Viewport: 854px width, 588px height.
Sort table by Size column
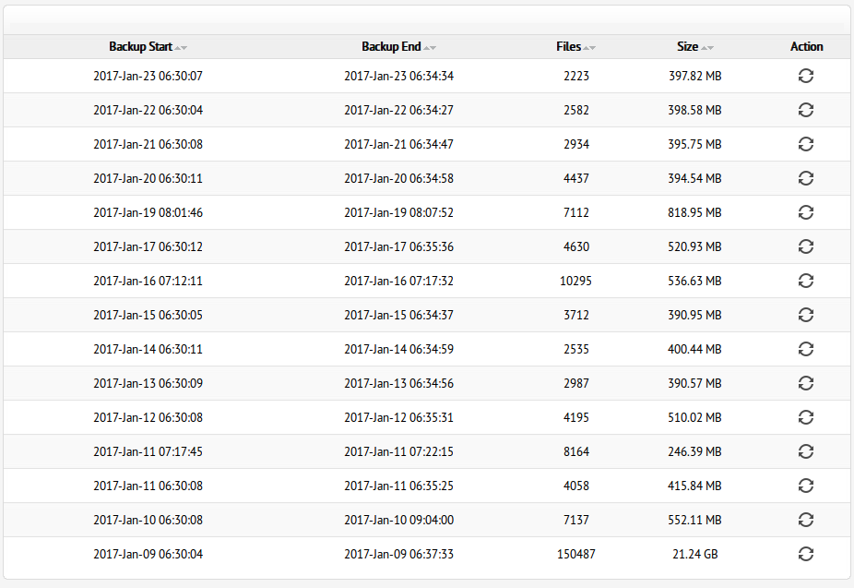[x=695, y=47]
